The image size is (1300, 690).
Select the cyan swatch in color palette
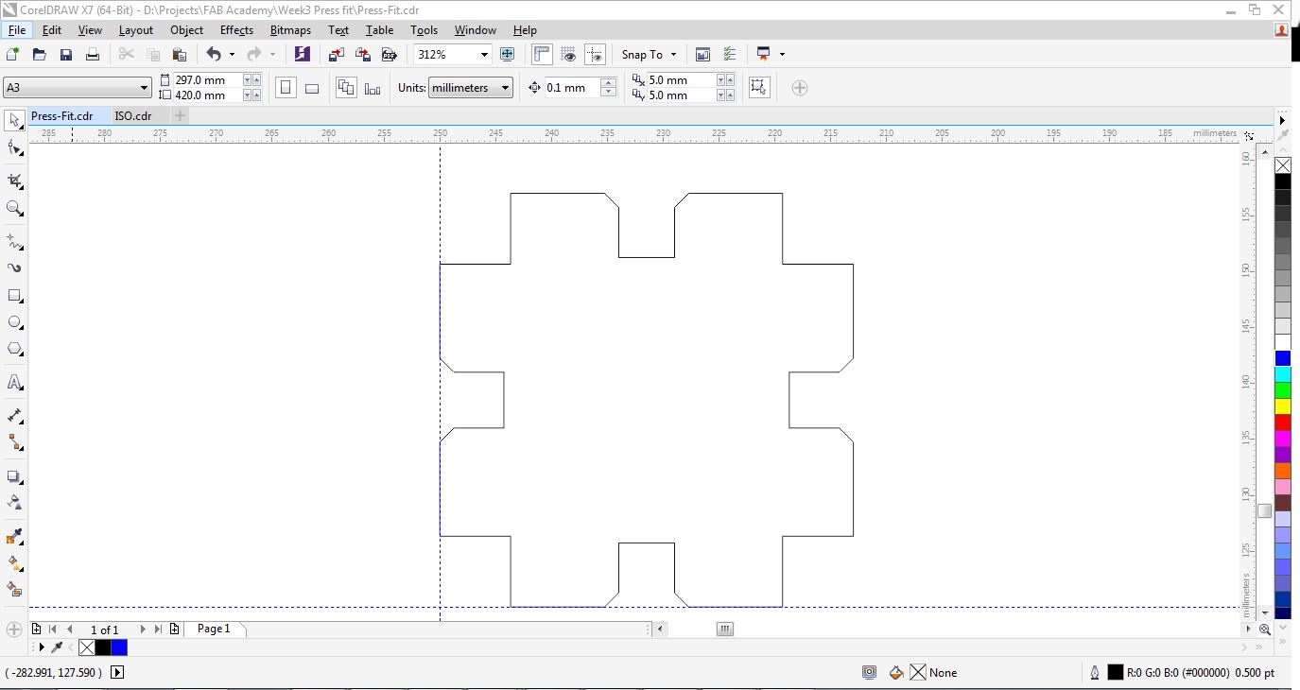(1283, 374)
